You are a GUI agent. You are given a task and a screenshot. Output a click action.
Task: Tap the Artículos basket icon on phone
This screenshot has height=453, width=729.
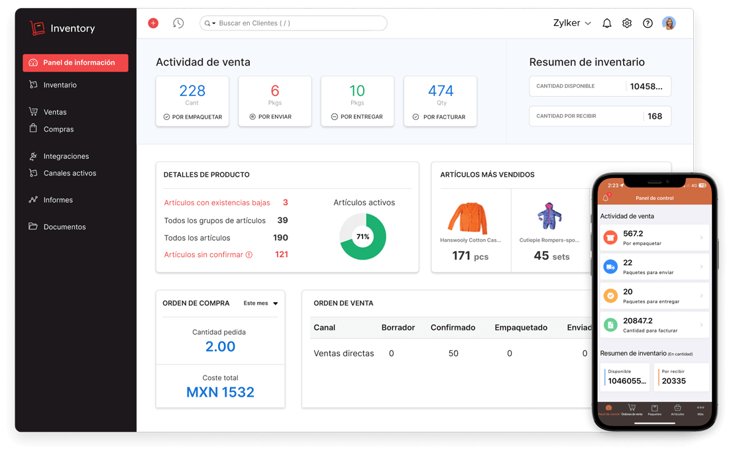pyautogui.click(x=678, y=407)
